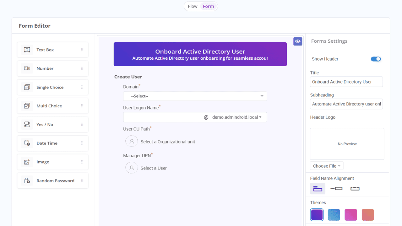Open the form preview eye toggle
The height and width of the screenshot is (226, 402).
[x=298, y=41]
